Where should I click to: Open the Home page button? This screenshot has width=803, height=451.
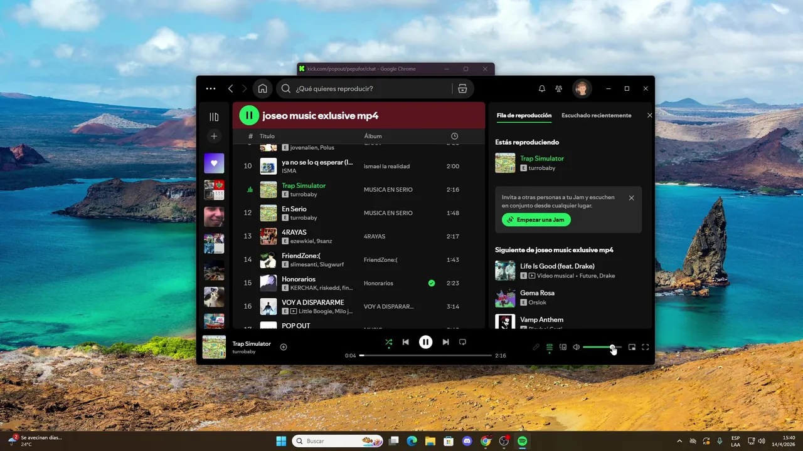pos(263,89)
